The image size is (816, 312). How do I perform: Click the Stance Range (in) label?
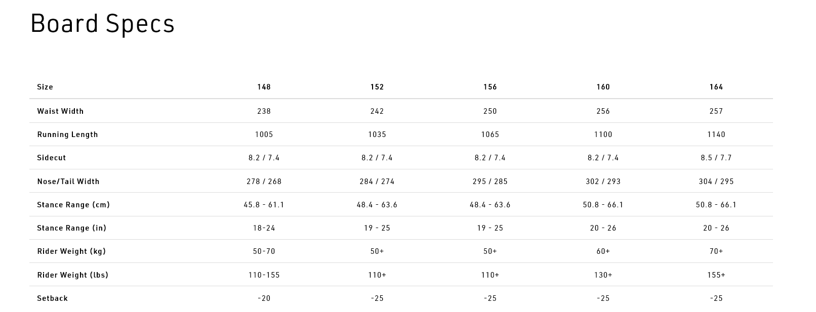pyautogui.click(x=72, y=228)
